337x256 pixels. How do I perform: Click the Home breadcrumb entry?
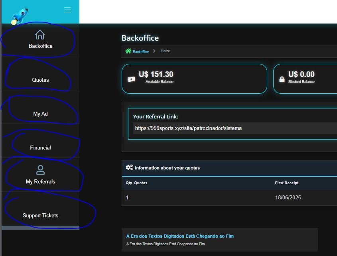tap(165, 51)
